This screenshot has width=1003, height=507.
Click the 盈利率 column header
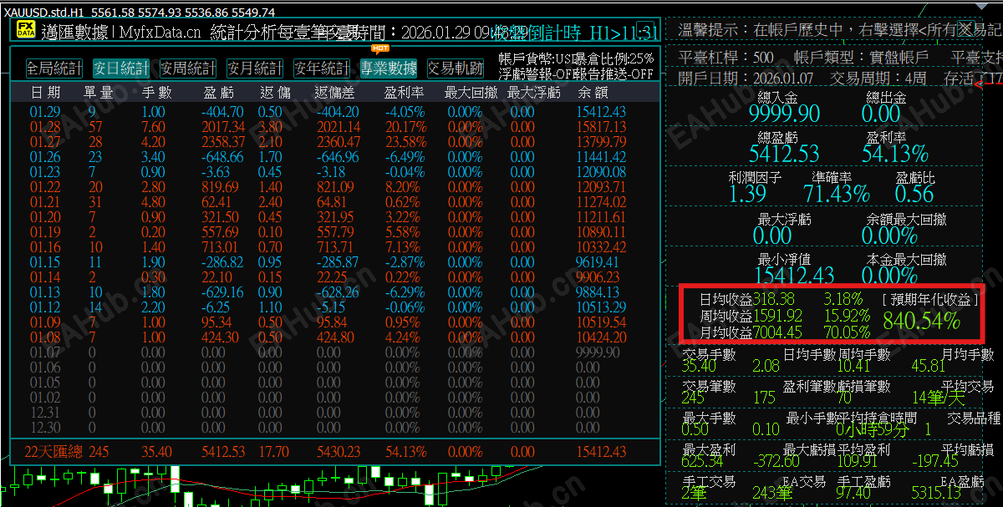coord(404,93)
